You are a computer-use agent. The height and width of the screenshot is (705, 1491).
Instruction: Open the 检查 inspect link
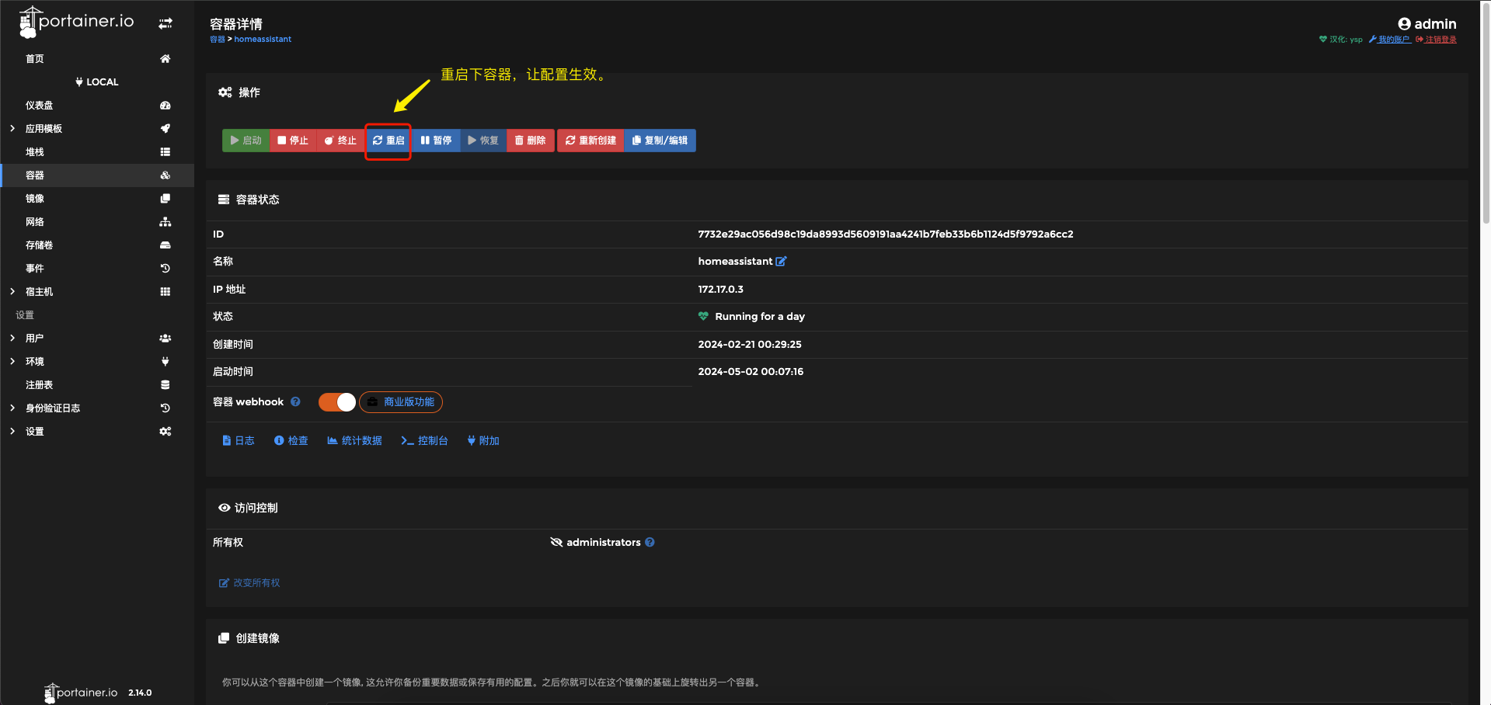[x=291, y=441]
